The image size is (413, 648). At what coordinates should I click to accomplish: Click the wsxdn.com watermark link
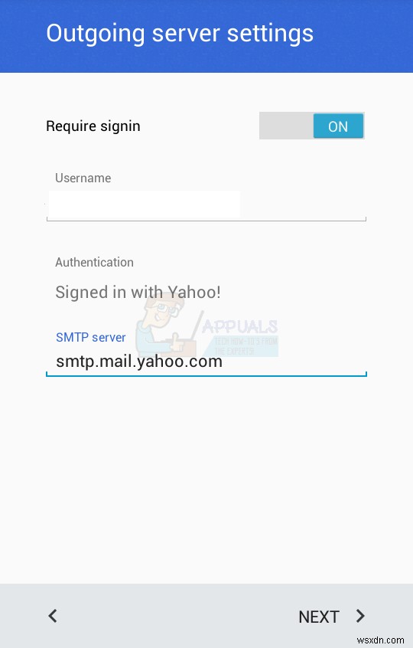pos(380,640)
